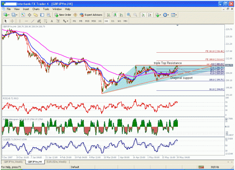Expand the Periods dropdown arrow
235x170 pixels.
[168, 15]
